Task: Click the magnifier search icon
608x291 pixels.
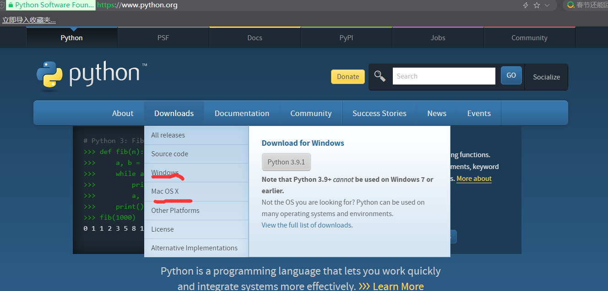Action: click(380, 76)
